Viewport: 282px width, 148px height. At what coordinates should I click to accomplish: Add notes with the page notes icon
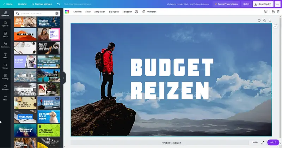259,21
